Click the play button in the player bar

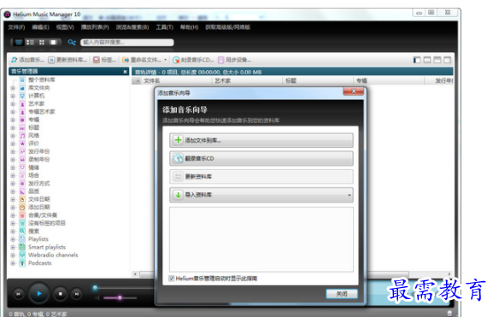(39, 293)
